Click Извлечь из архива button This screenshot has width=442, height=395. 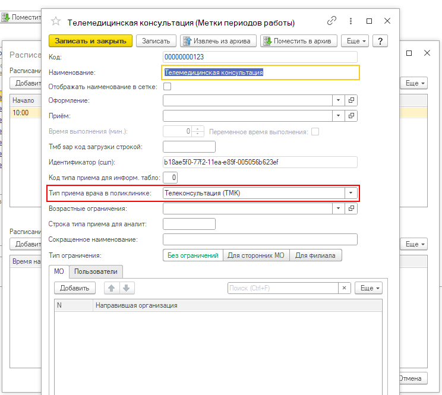click(218, 41)
